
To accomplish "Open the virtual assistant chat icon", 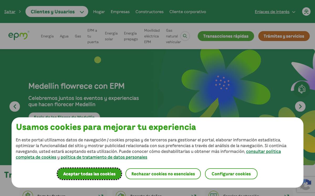I will tap(302, 89).
